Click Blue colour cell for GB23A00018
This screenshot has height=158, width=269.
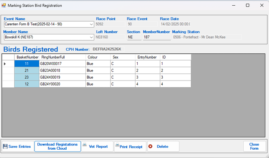[x=98, y=70]
